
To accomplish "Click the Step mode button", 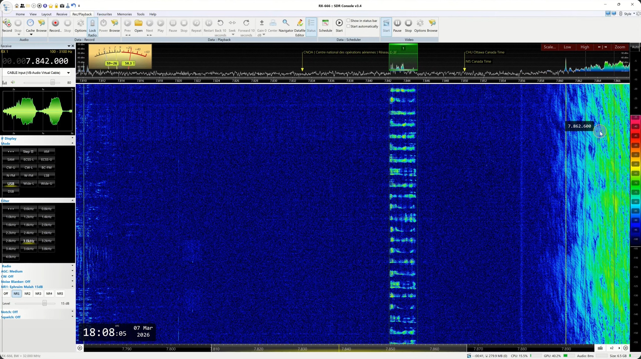I will coord(28,151).
